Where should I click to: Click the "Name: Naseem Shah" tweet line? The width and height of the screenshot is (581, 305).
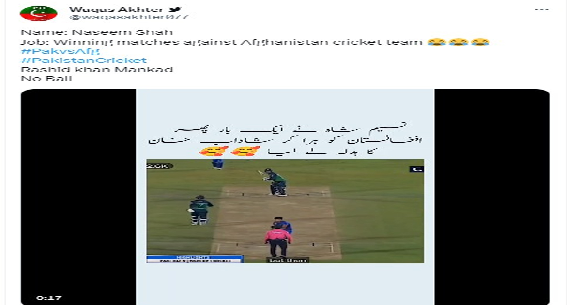(x=97, y=32)
